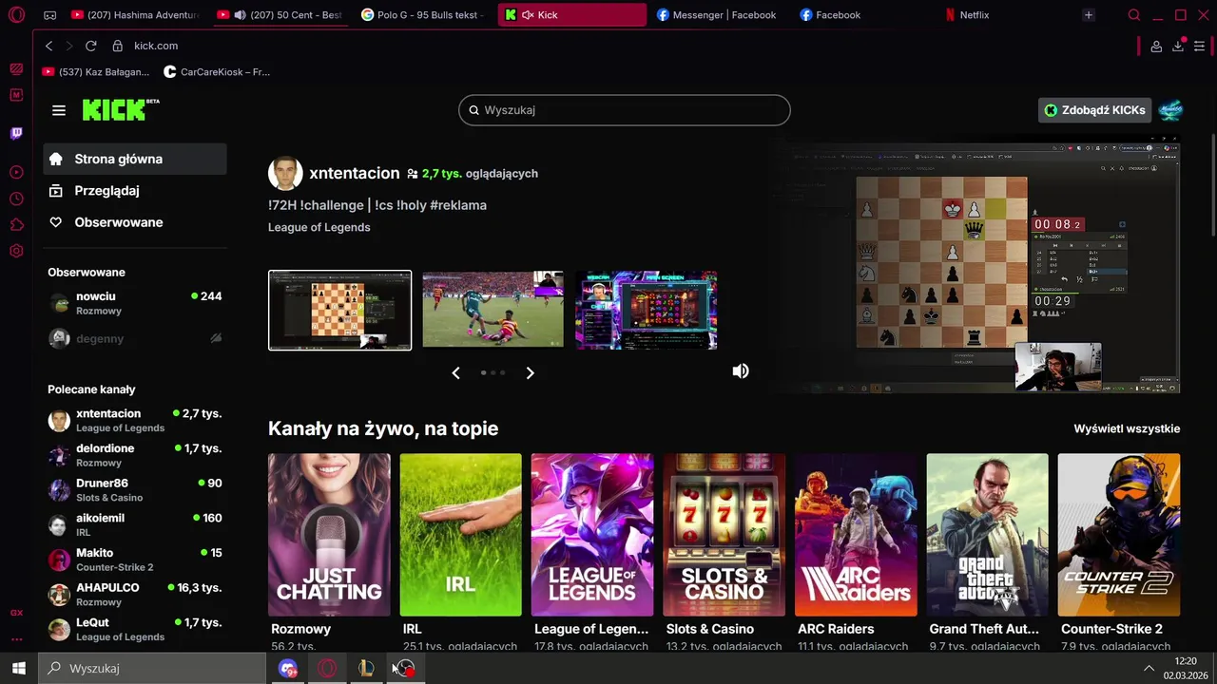Screen dimensions: 1217x684
Task: Open the Opera sidebar player icon
Action: pyautogui.click(x=16, y=172)
